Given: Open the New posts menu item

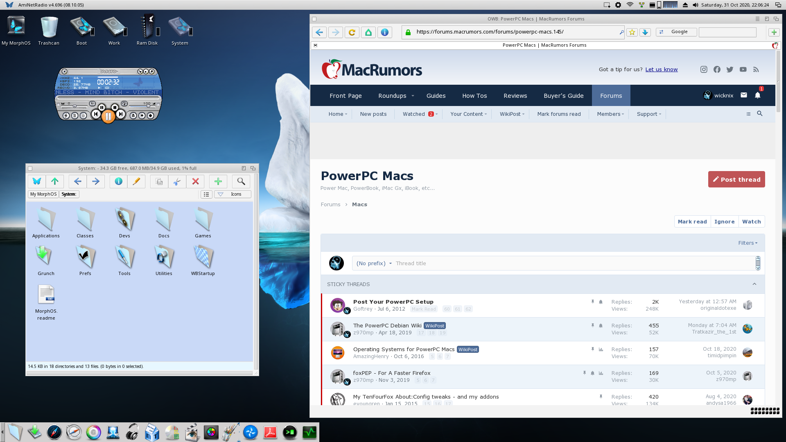Looking at the screenshot, I should (x=373, y=114).
